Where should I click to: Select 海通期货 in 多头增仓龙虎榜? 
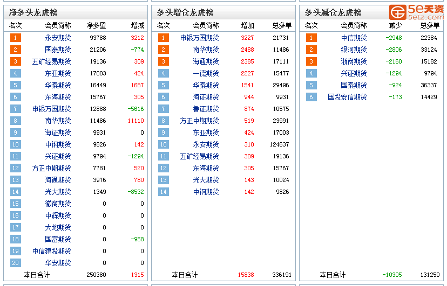tap(206, 62)
